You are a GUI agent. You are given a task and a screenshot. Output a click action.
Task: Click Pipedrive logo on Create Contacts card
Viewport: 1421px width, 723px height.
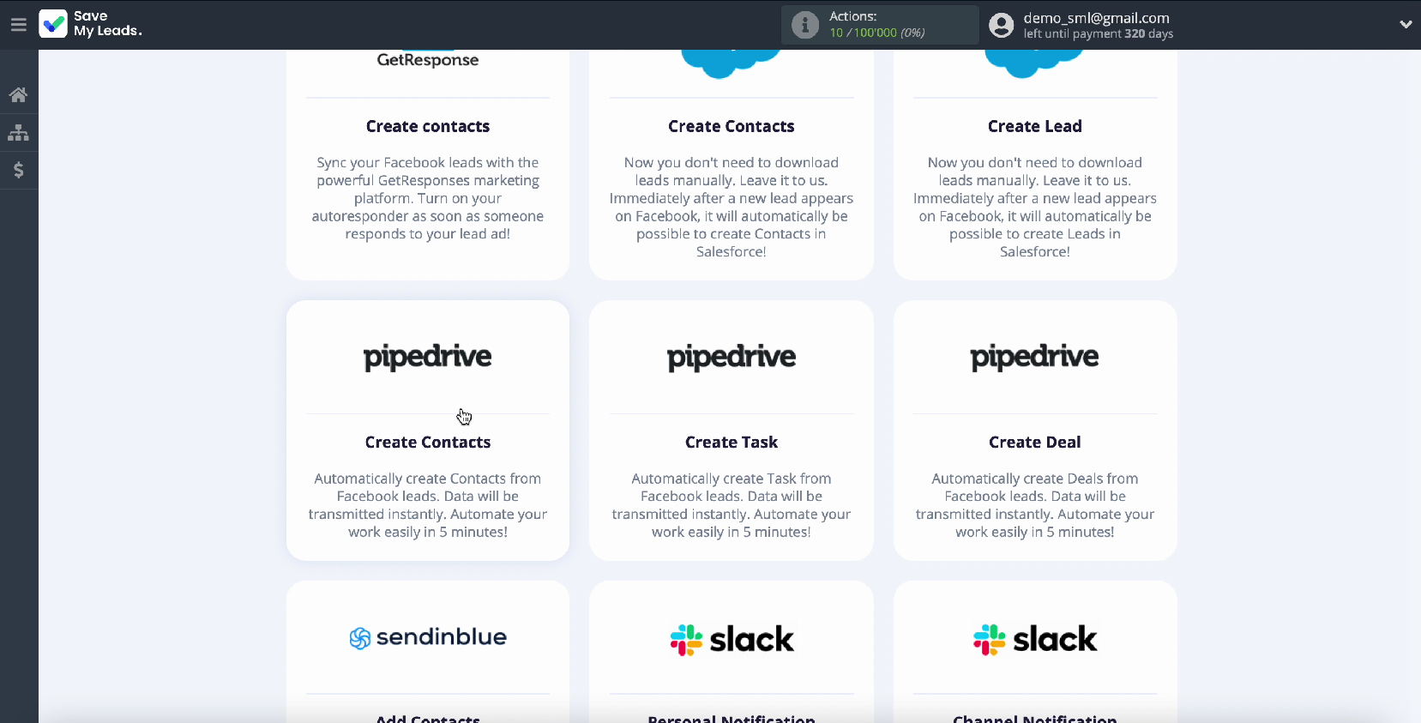(x=428, y=357)
